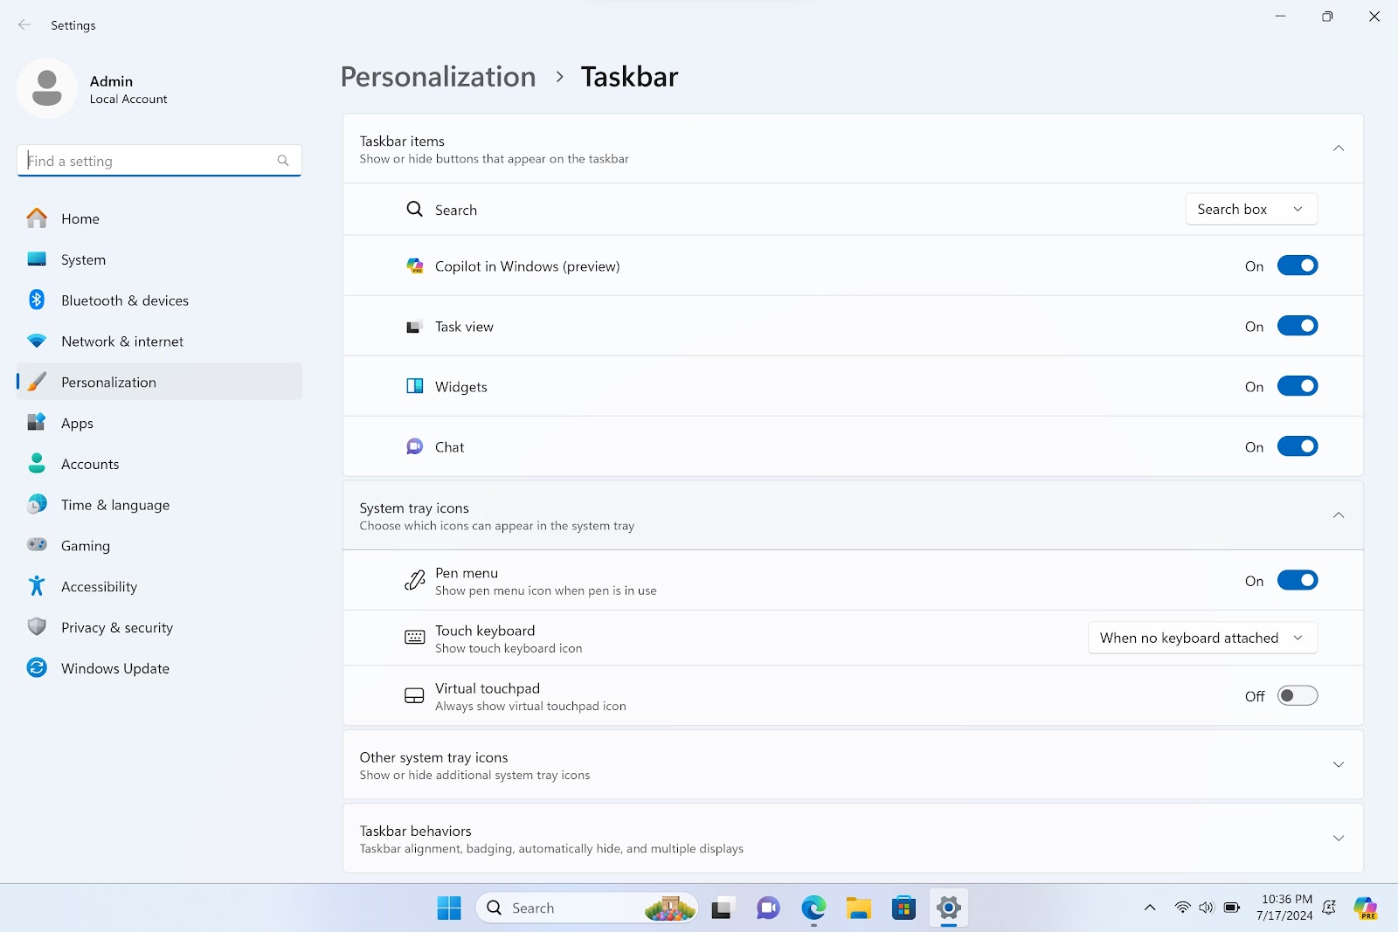Click the 'Windows Update' label in sidebar
Viewport: 1398px width, 932px height.
[x=115, y=668]
